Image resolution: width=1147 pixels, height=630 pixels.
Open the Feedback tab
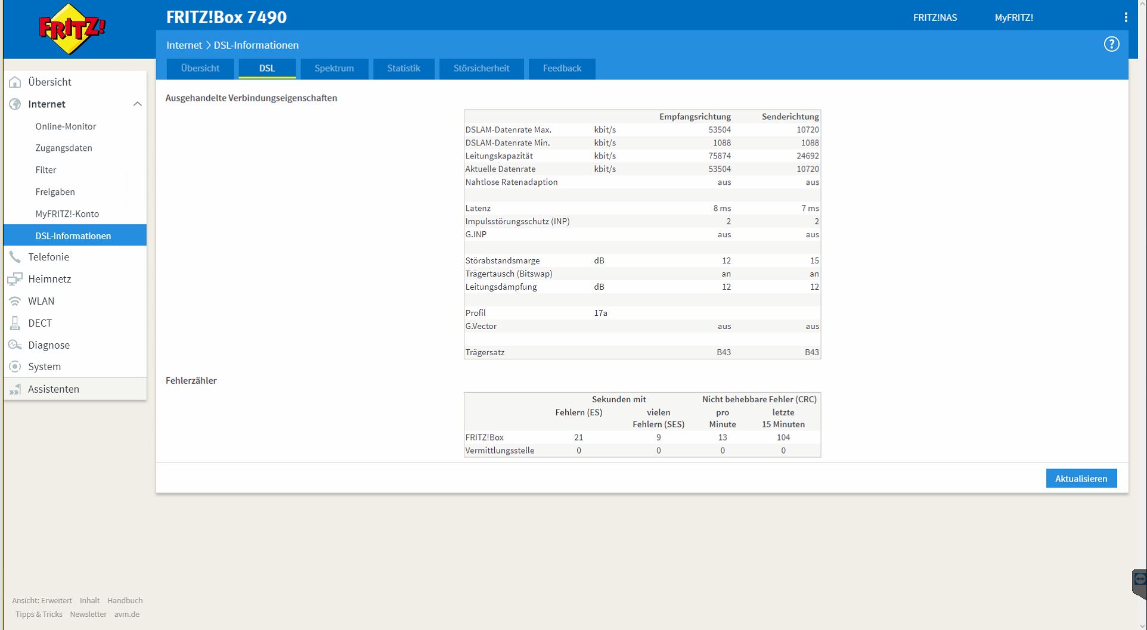562,69
